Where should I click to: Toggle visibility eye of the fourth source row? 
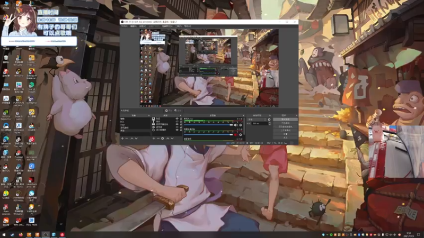pyautogui.click(x=177, y=127)
